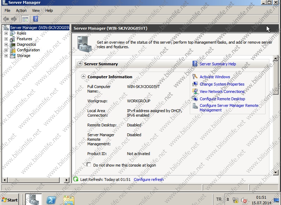The width and height of the screenshot is (281, 205).
Task: Click the green refresh icon near Last Refresh
Action: click(76, 179)
